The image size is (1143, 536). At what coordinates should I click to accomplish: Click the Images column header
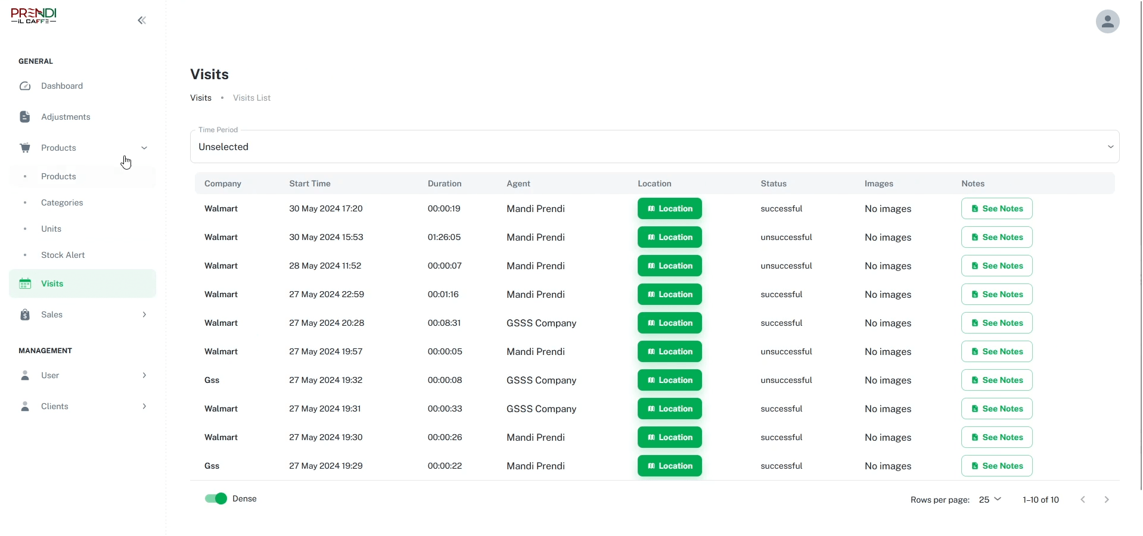879,183
